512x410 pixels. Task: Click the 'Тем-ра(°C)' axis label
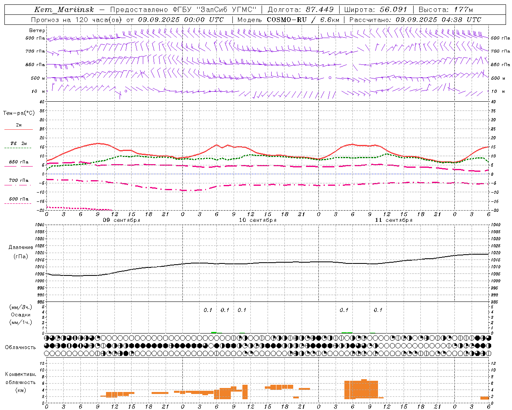19,113
